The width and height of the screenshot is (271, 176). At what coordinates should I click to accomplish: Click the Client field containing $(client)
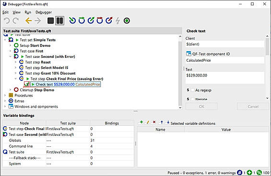click(225, 44)
